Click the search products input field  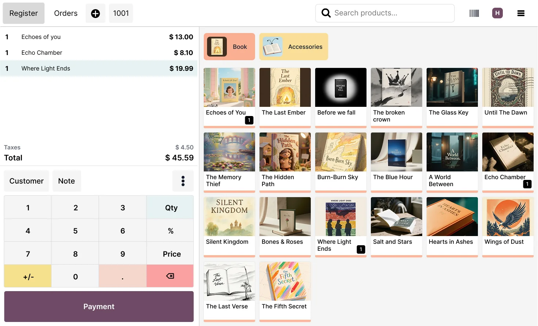pyautogui.click(x=385, y=13)
